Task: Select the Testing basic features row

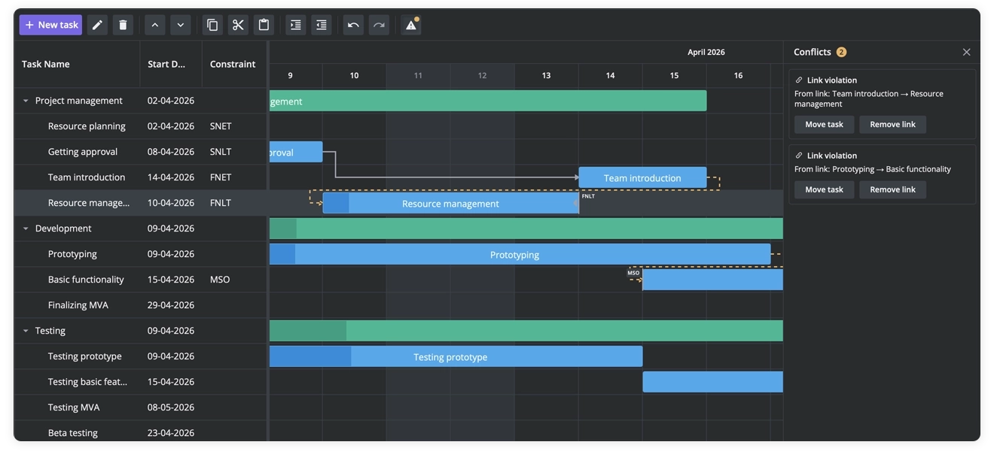Action: pos(141,382)
